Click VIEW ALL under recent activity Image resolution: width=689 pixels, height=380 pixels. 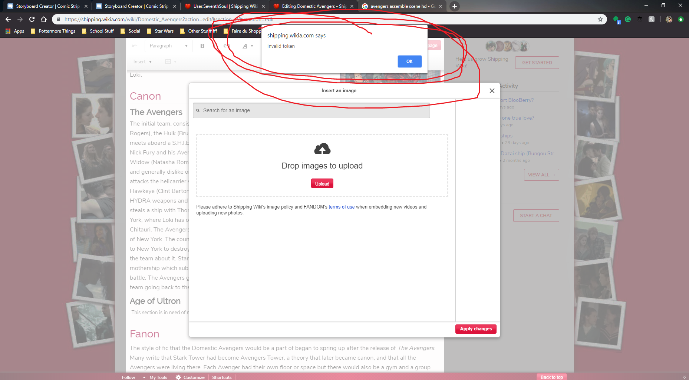(x=541, y=175)
